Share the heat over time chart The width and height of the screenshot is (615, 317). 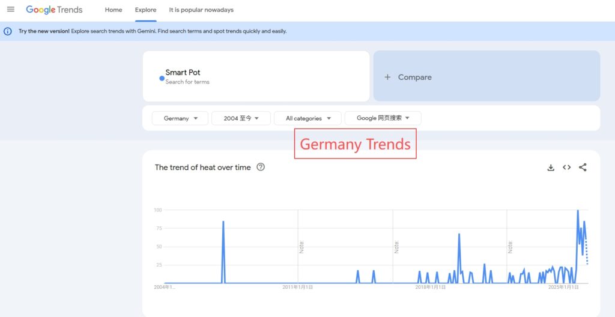(x=583, y=168)
